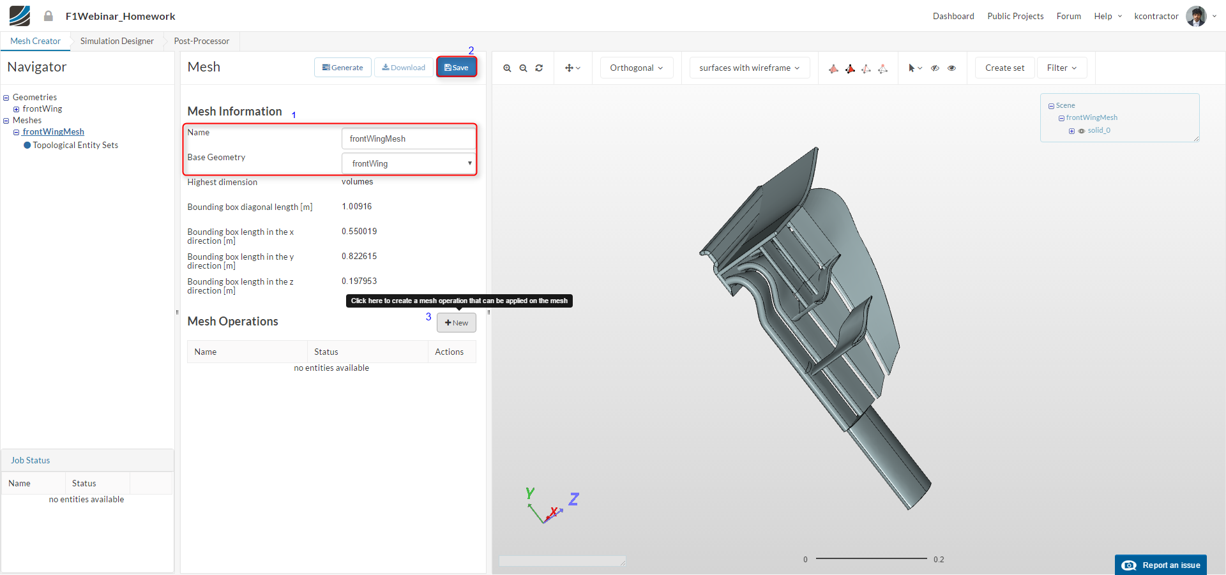Click New to add a mesh operation
Screen dimensions: 1226x575
click(x=457, y=323)
